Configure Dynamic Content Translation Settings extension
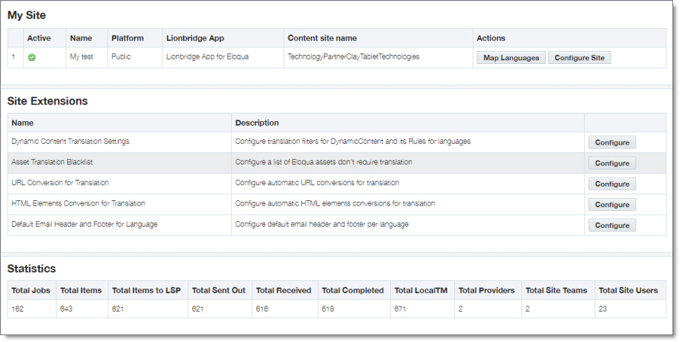This screenshot has height=342, width=680. (612, 142)
